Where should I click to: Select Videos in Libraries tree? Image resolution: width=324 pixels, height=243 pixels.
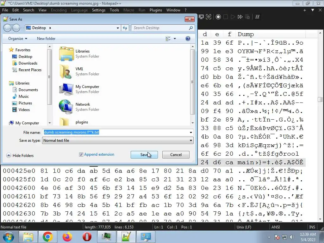tap(21, 110)
